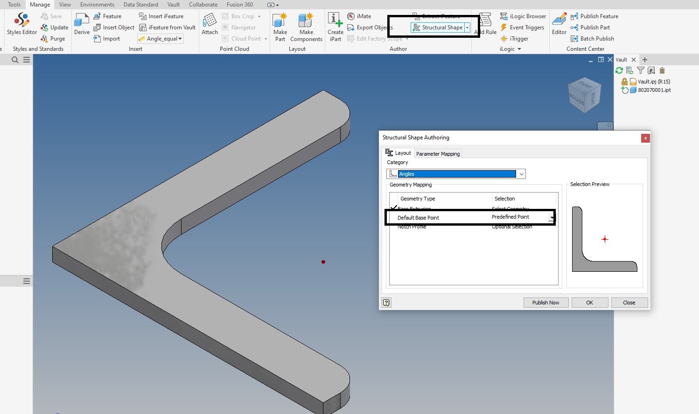Open the ribbon display options dropdown

pos(273,5)
